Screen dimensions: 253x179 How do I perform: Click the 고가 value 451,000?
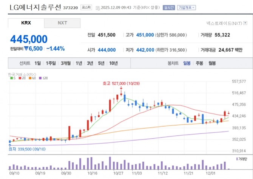[x=145, y=35]
